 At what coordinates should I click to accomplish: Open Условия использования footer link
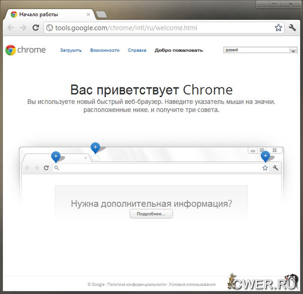[x=193, y=284]
